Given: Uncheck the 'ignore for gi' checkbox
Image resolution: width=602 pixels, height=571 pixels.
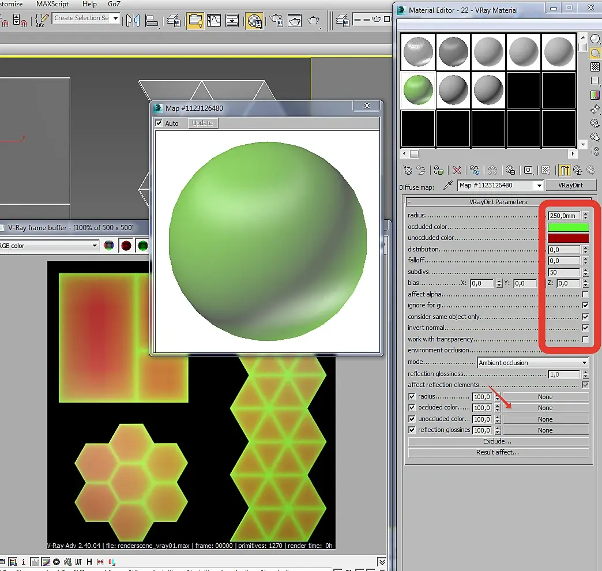Looking at the screenshot, I should pos(585,306).
